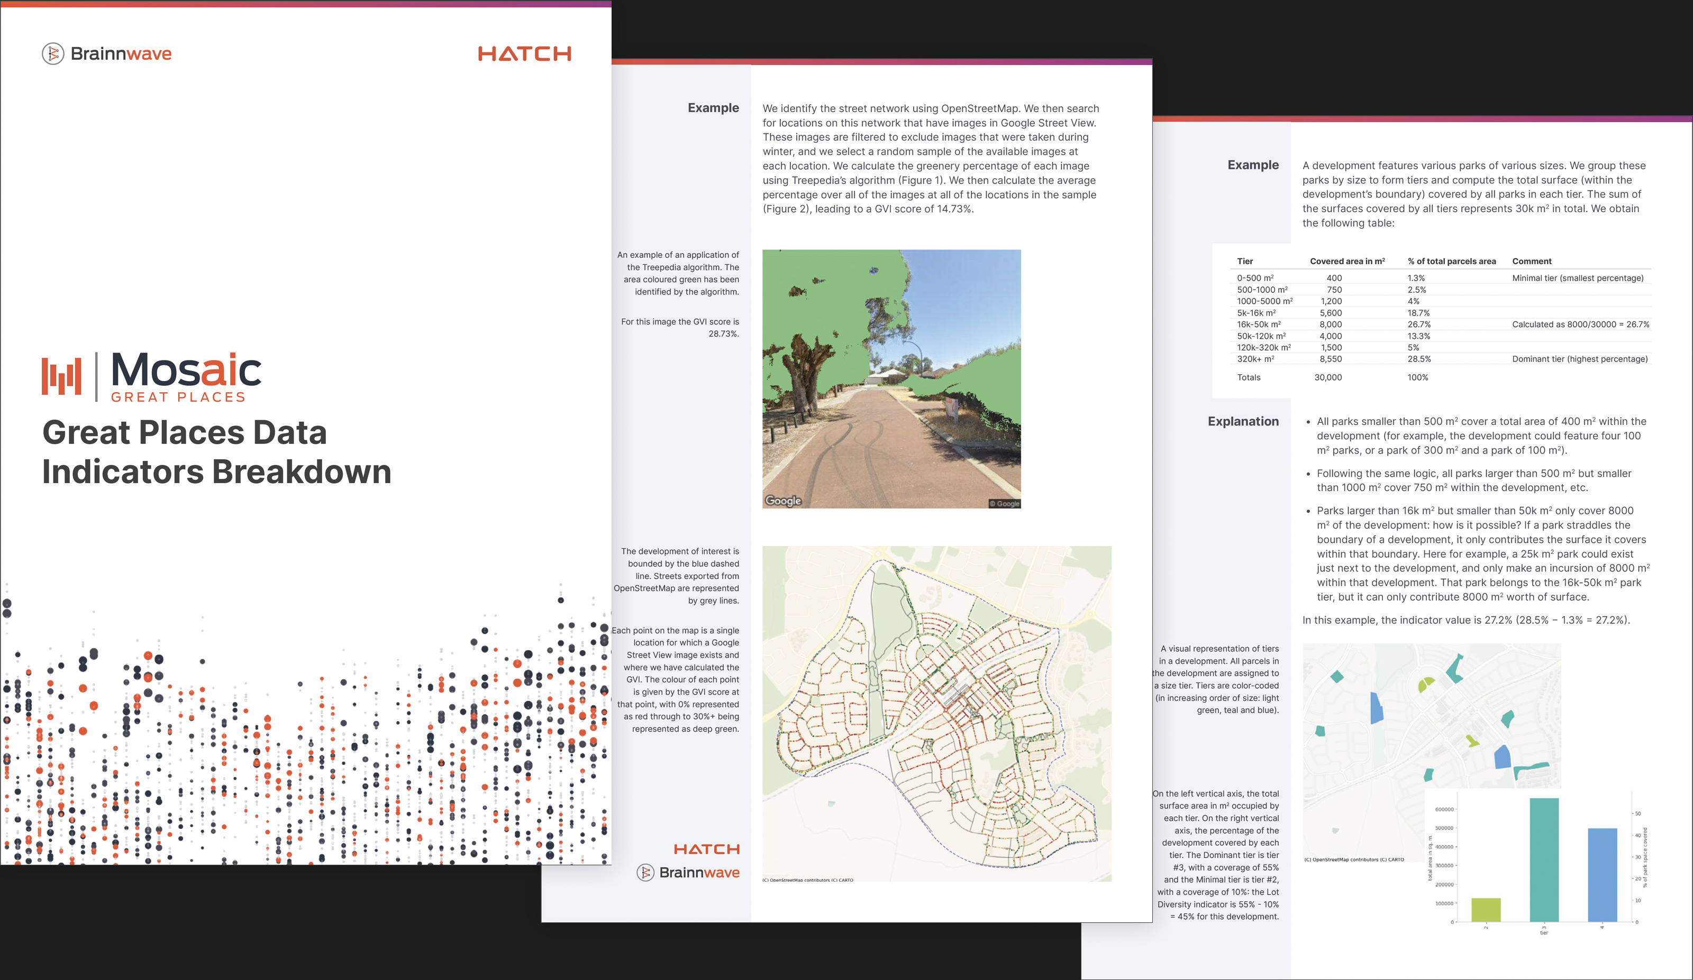This screenshot has height=980, width=1693.
Task: Click the Brainnwave logo at bottom of middle page
Action: pyautogui.click(x=688, y=873)
